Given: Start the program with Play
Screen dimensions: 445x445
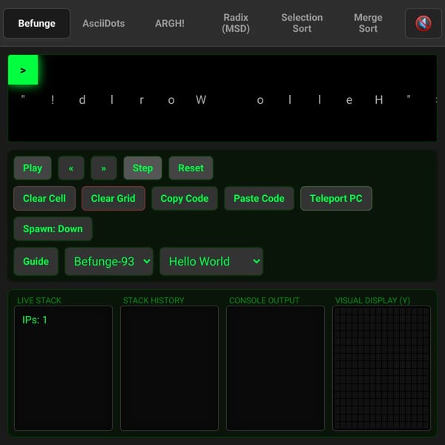Looking at the screenshot, I should pyautogui.click(x=33, y=168).
